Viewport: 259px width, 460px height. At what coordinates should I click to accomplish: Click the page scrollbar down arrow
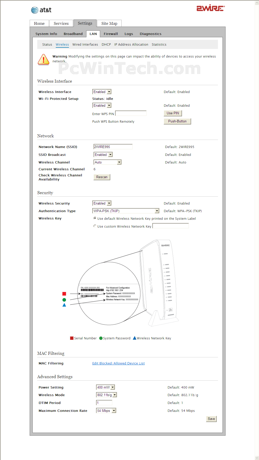pos(257,458)
